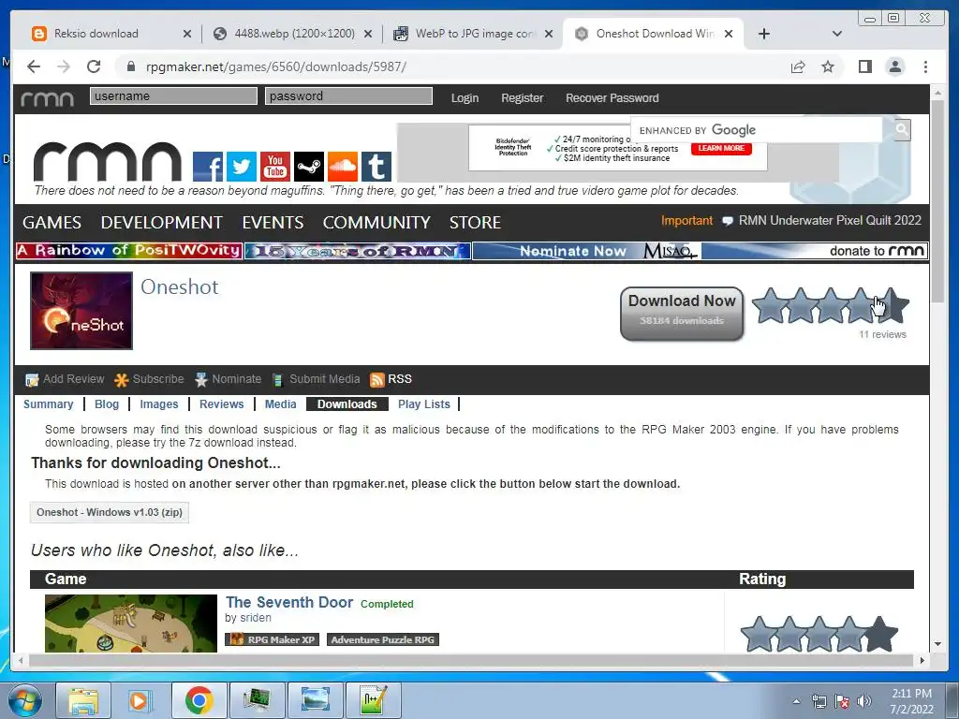Click the 11 reviews link

(882, 334)
